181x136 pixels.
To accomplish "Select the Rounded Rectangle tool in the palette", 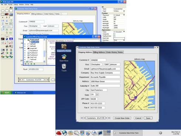I will coord(7,11).
